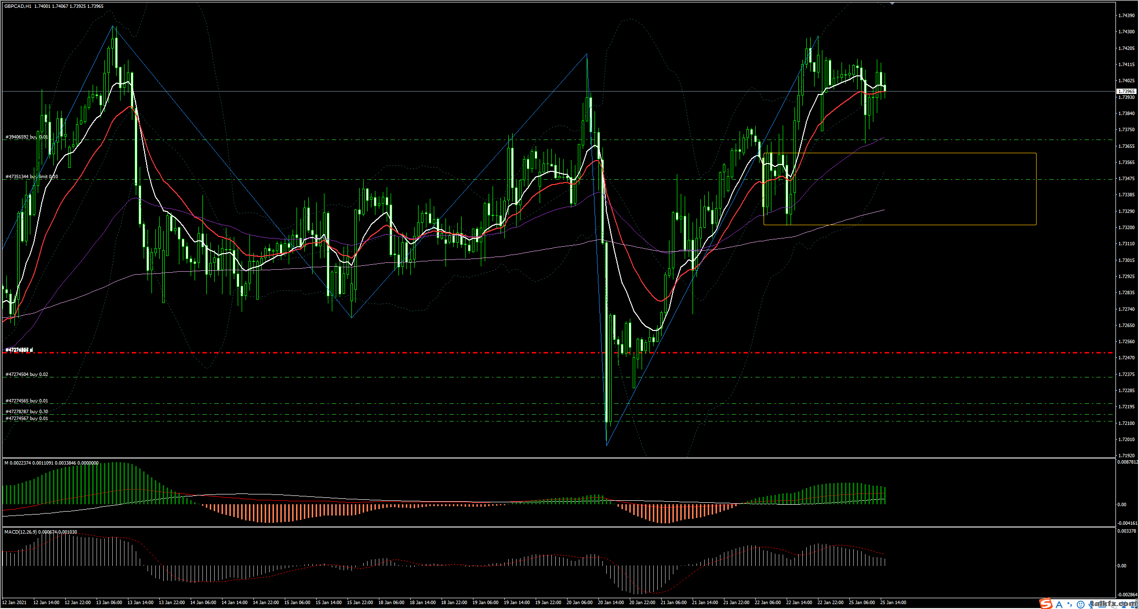
Task: Click indicator scale value 0.0087812
Action: point(1128,462)
